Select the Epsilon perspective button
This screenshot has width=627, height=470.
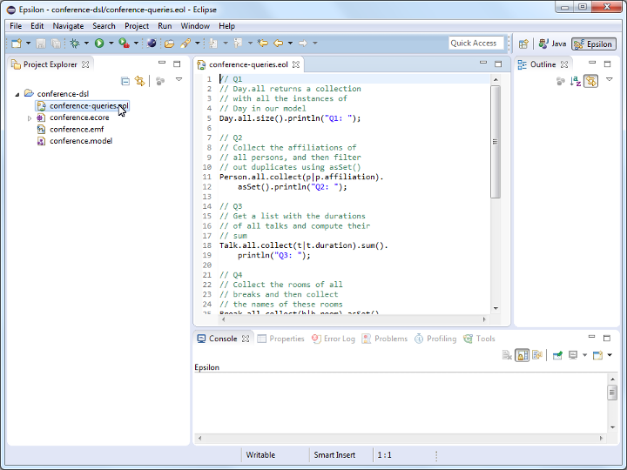pyautogui.click(x=593, y=44)
